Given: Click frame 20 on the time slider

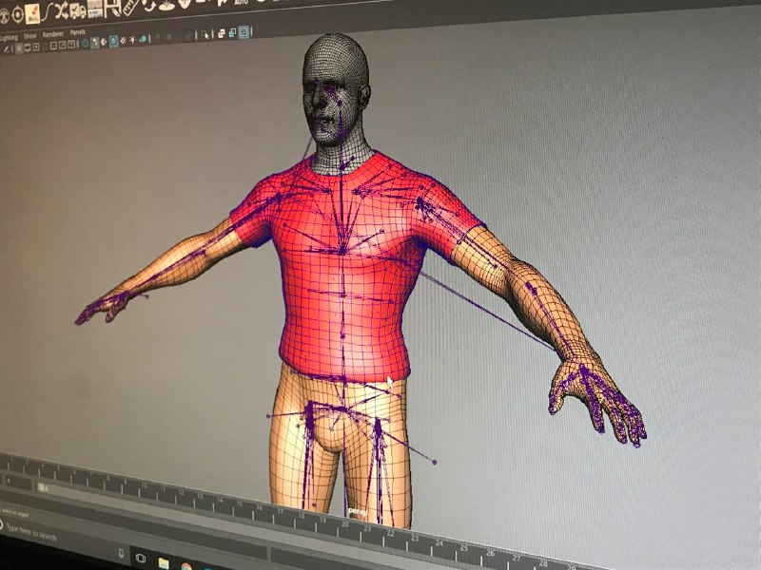Looking at the screenshot, I should [x=345, y=524].
